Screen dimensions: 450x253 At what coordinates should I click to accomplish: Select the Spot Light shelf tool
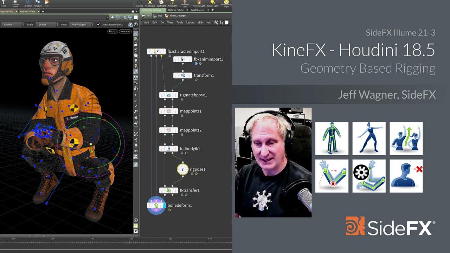point(161,3)
